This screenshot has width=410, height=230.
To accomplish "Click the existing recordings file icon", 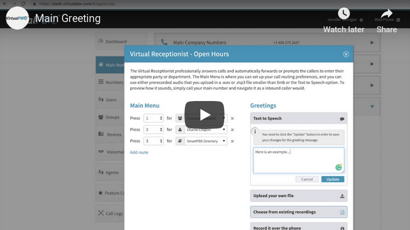I will coord(342,212).
